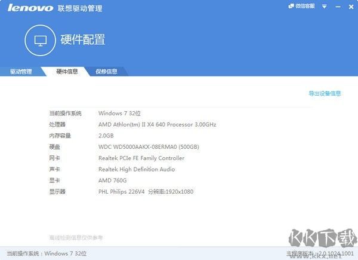Select Realtek High Definition Audio text
This screenshot has width=358, height=260.
coord(137,169)
